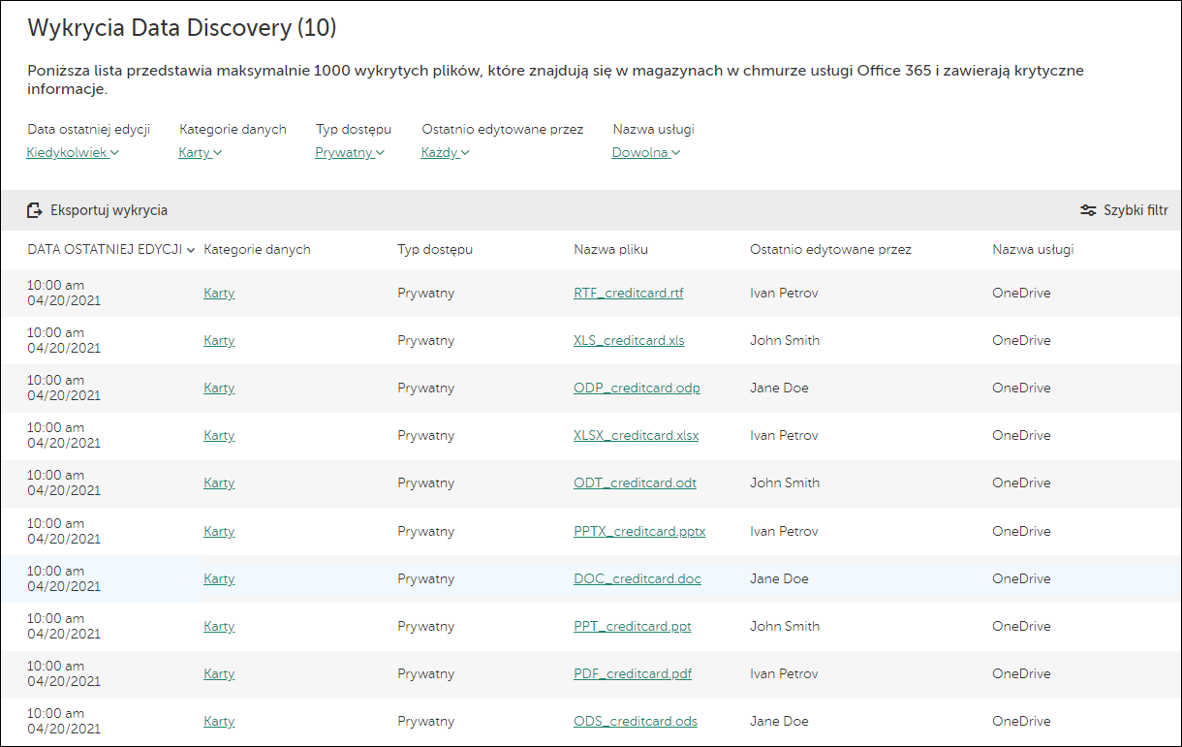Viewport: 1182px width, 747px height.
Task: Click Eksportuj wykrycia button text
Action: coord(109,210)
